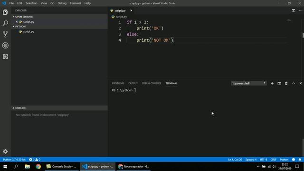The width and height of the screenshot is (304, 171).
Task: Open the Manage gear menu
Action: pos(5,152)
